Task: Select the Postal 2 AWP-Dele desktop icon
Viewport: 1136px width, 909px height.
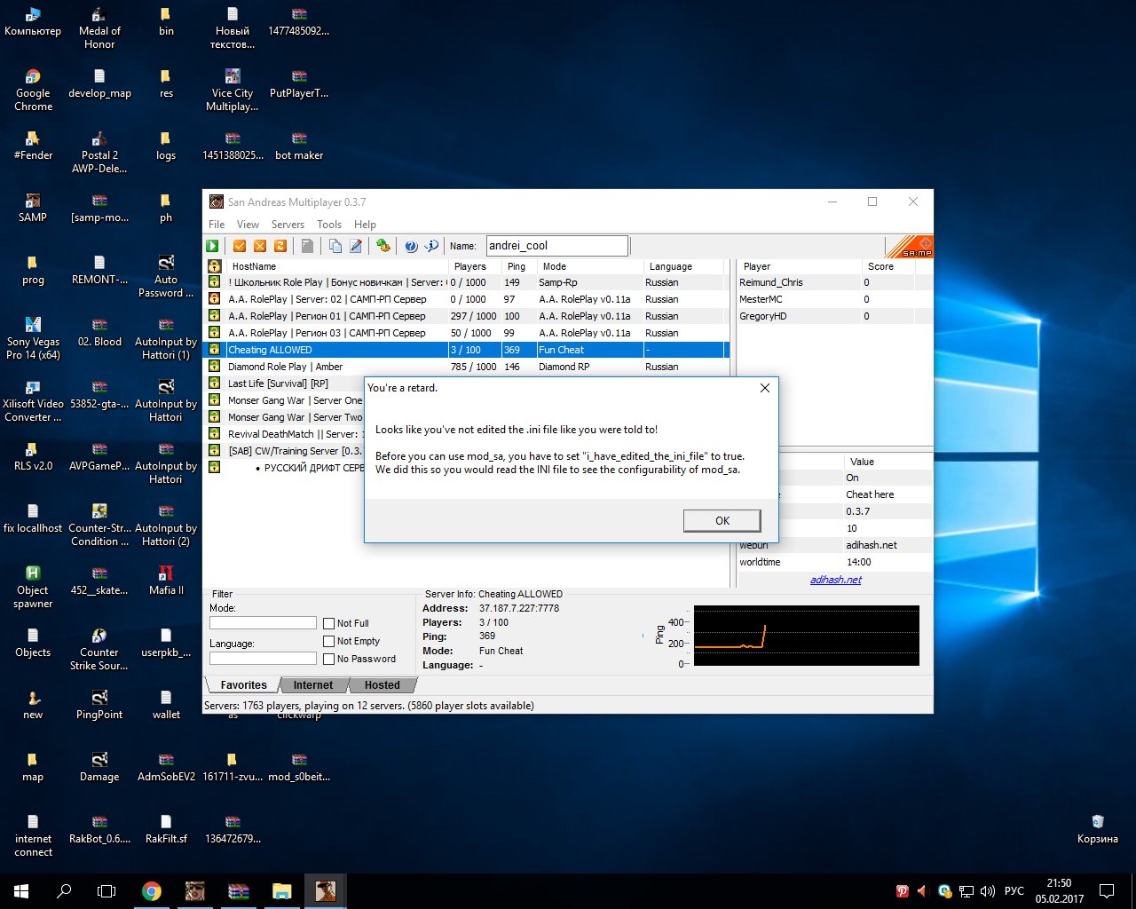Action: (99, 153)
